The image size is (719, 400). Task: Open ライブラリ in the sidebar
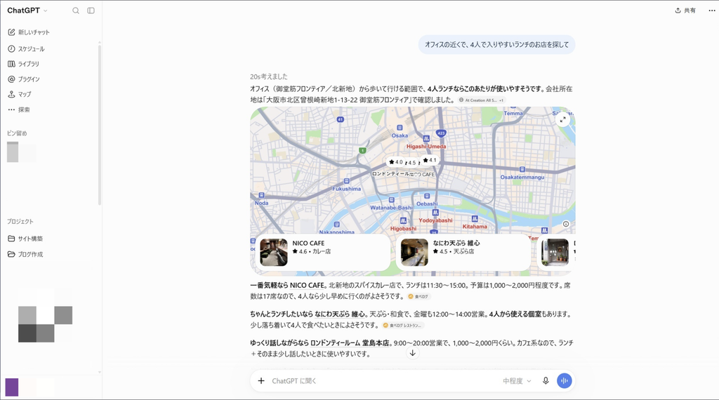[x=23, y=64]
